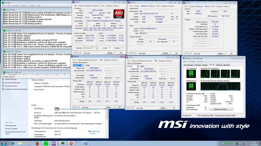261x146 pixels.
Task: Click the orange round app icon in taskbar
Action: coord(71,143)
